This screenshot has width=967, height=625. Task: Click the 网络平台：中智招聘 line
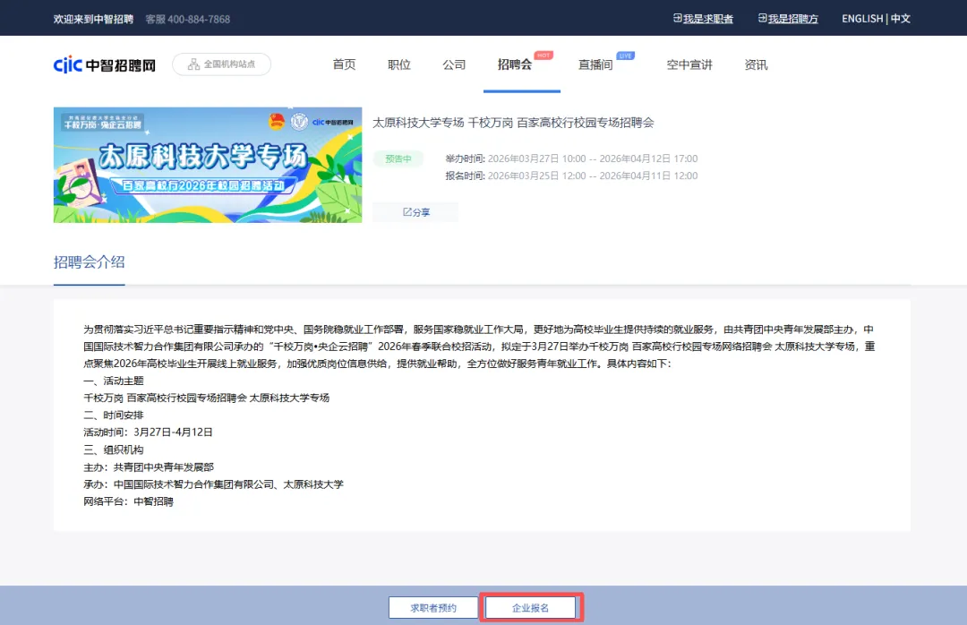click(x=128, y=501)
